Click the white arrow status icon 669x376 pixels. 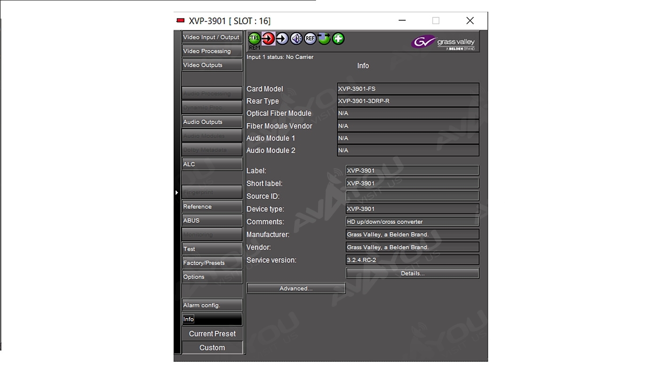point(282,39)
